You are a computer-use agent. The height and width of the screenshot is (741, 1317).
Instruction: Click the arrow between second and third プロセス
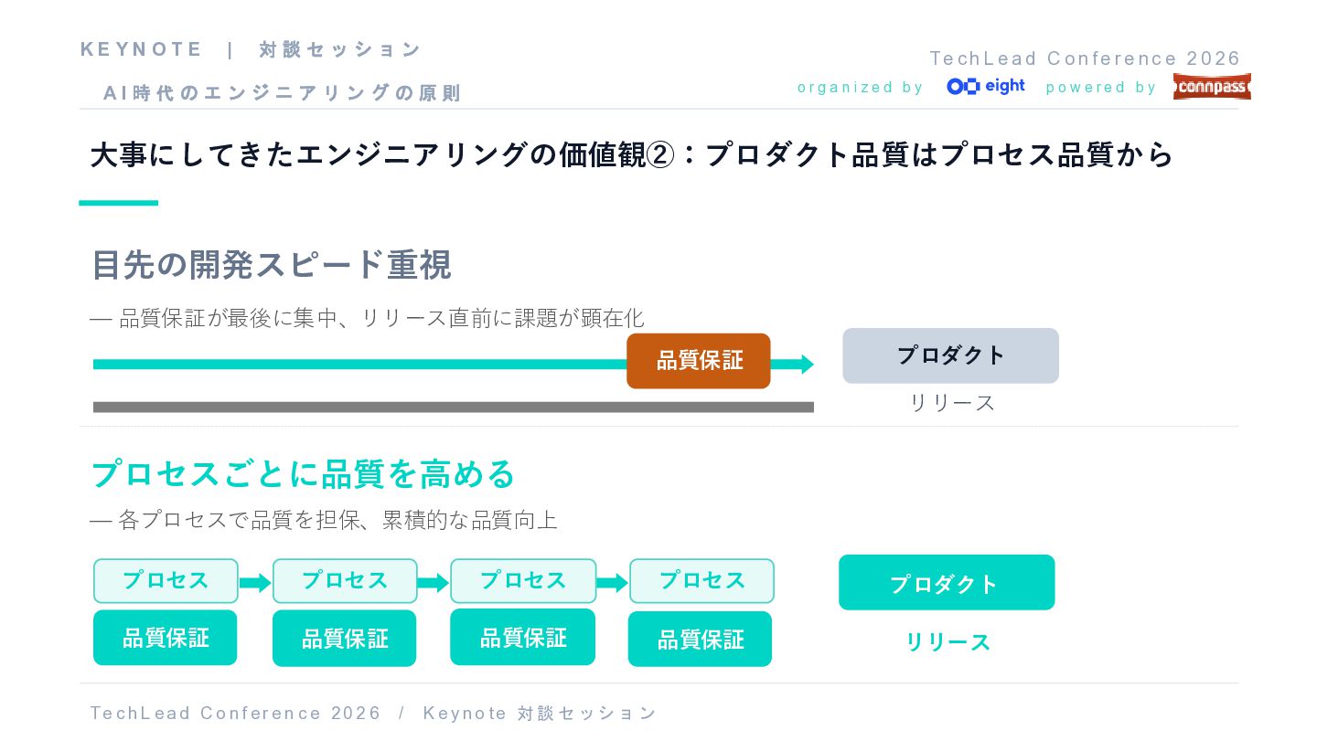(434, 582)
